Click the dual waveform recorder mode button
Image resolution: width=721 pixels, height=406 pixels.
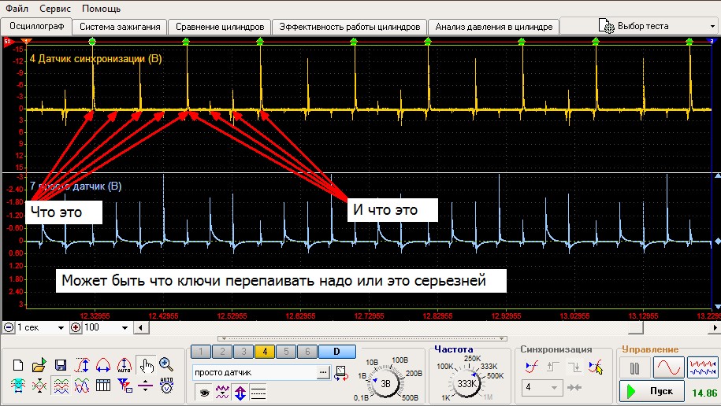[x=702, y=368]
